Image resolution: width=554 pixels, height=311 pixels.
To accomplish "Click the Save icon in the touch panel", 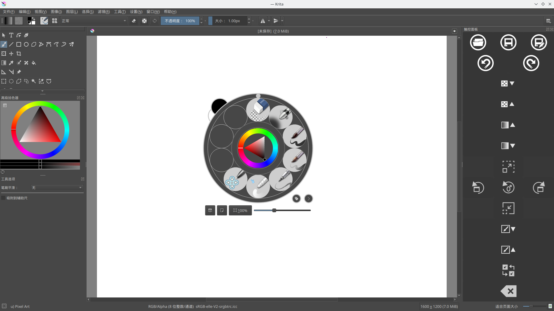I will [508, 42].
